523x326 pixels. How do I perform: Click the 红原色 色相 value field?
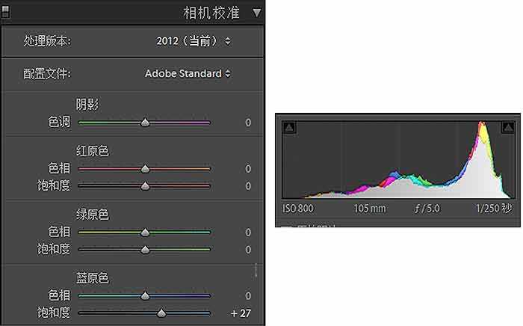tap(247, 169)
